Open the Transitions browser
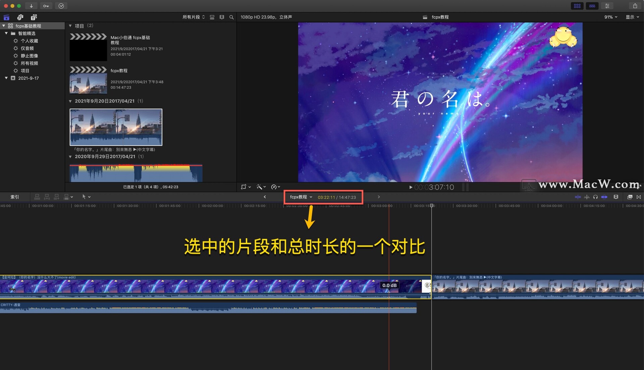644x370 pixels. pyautogui.click(x=639, y=197)
